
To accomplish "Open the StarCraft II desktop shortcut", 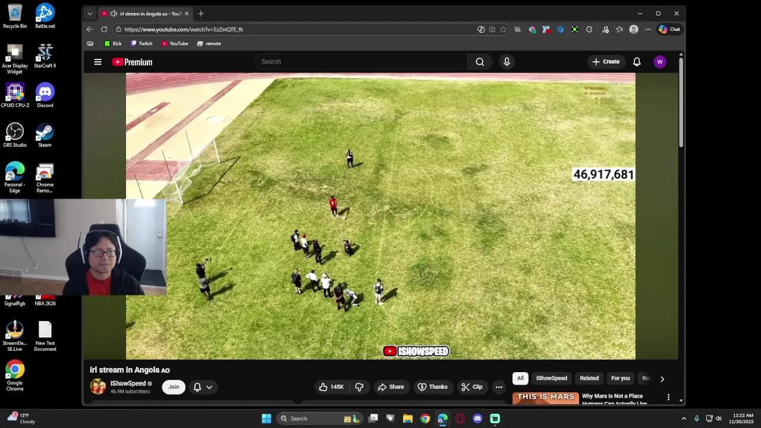I will 45,56.
